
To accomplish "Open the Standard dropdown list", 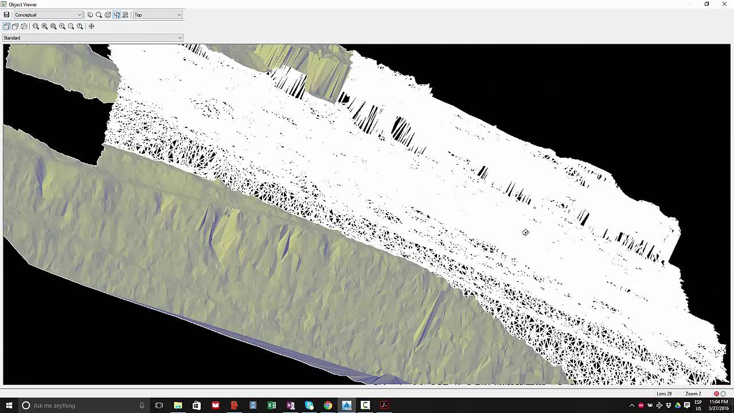I will tap(92, 38).
